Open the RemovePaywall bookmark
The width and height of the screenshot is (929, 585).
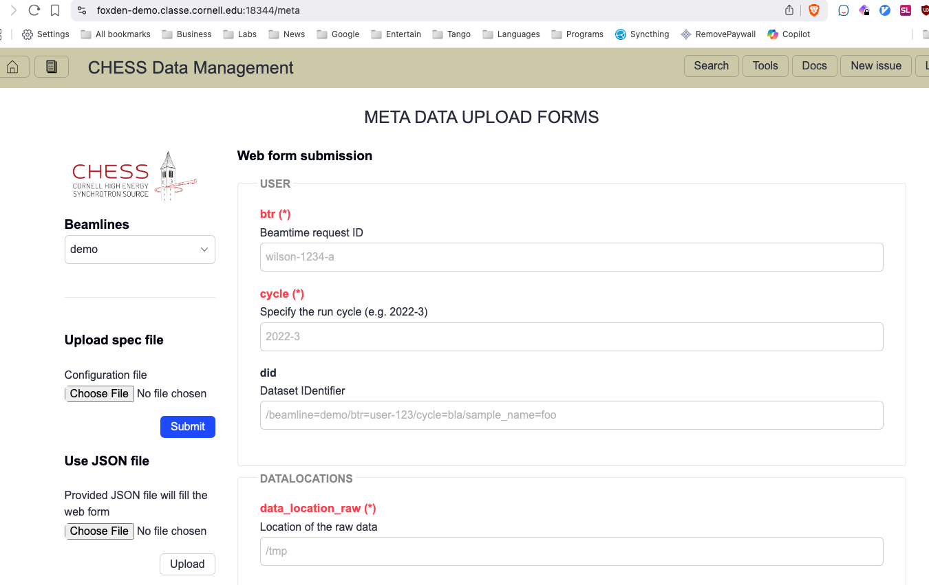pos(718,34)
